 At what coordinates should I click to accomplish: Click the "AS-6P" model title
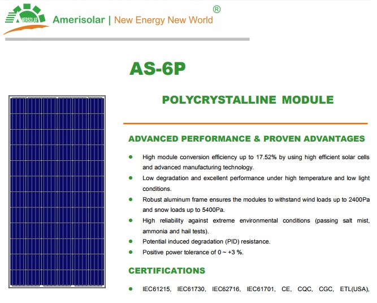pyautogui.click(x=158, y=69)
